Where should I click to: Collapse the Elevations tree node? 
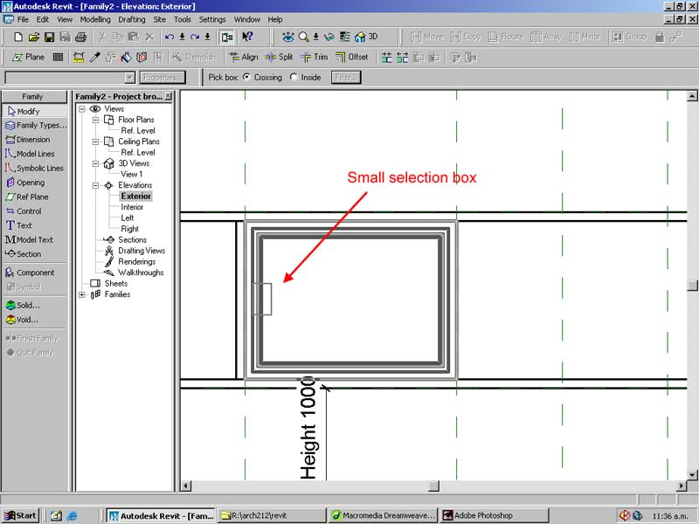coord(97,185)
